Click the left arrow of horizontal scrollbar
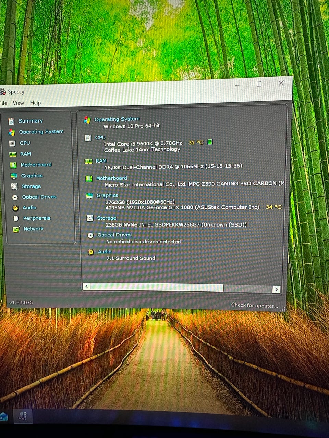 pos(87,286)
